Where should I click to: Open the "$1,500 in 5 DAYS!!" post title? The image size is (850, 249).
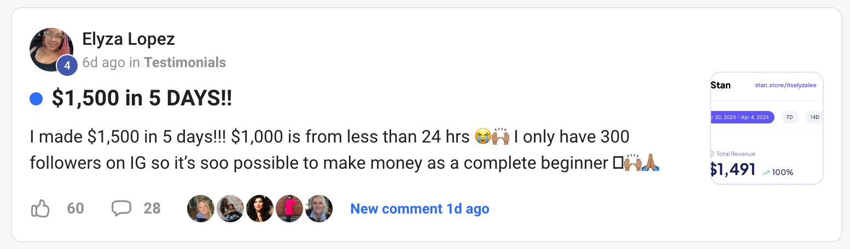(x=142, y=99)
